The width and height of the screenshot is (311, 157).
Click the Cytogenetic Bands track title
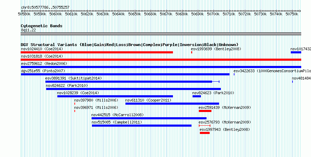click(x=42, y=26)
